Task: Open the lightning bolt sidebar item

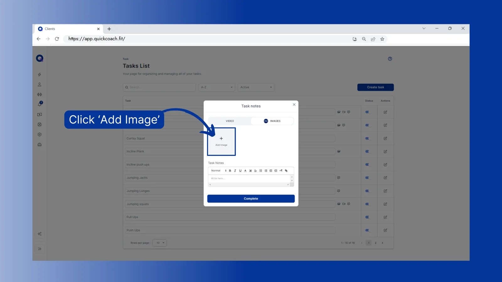Action: pos(40,75)
